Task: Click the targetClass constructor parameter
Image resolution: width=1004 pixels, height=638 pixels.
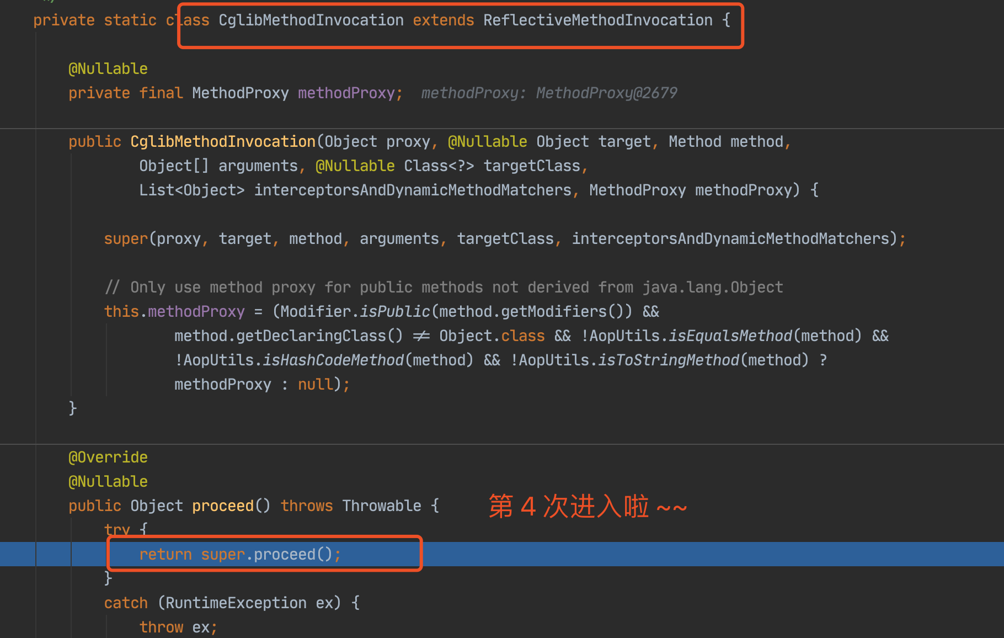Action: (532, 166)
